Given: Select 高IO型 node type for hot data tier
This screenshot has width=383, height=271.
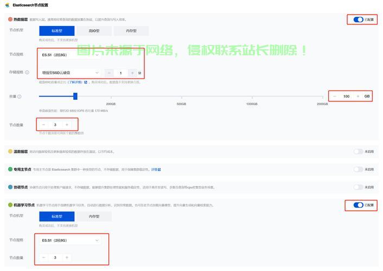Looking at the screenshot, I should tap(94, 31).
